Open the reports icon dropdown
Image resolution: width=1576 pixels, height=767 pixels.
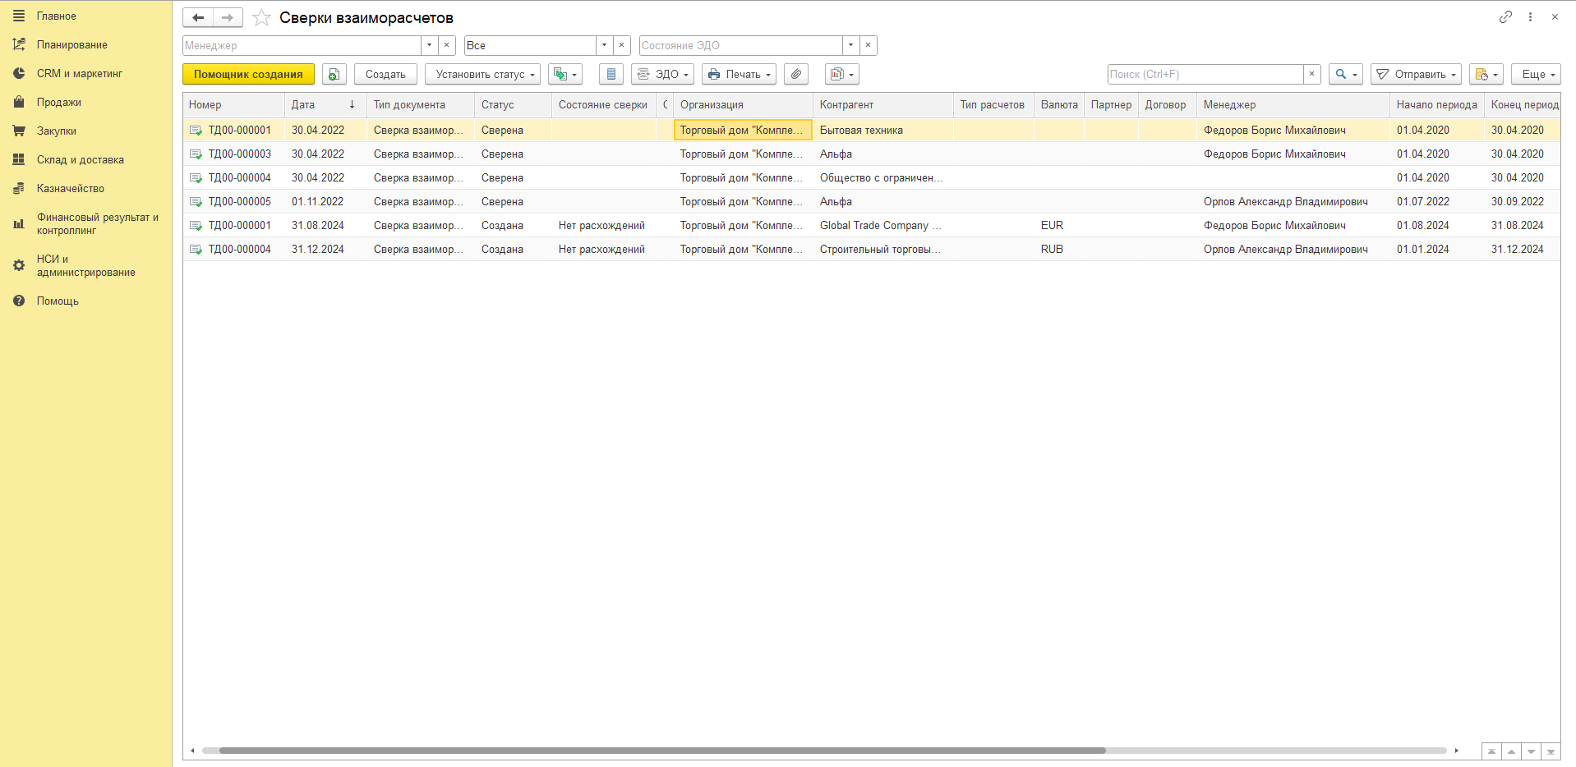842,74
